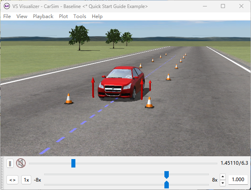251x190 pixels.
Task: Open the Tools menu
Action: pyautogui.click(x=80, y=16)
